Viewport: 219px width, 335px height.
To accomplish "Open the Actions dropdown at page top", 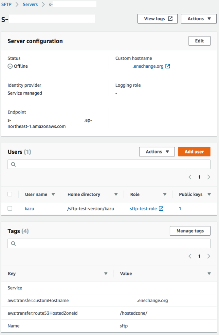I will (x=198, y=18).
